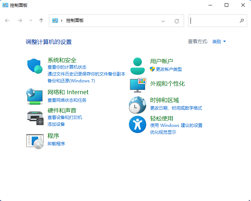
Task: Open the 类别 view mode dropdown
Action: click(219, 42)
